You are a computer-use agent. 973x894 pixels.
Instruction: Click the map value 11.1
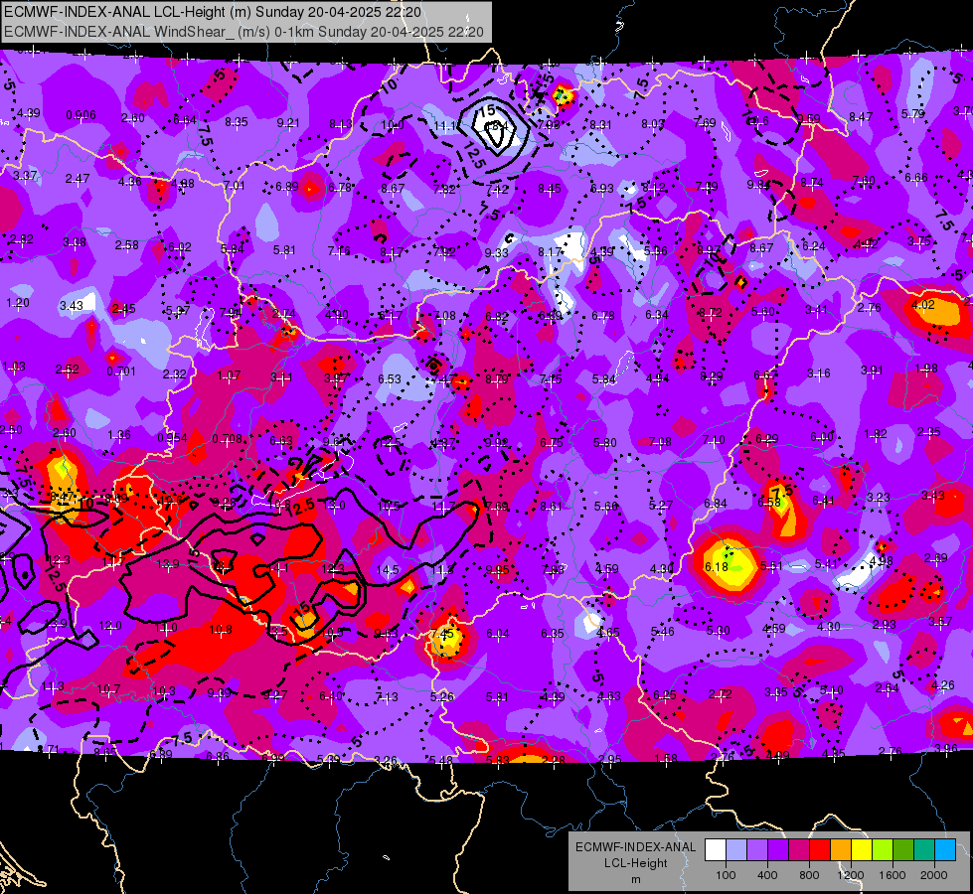(444, 126)
